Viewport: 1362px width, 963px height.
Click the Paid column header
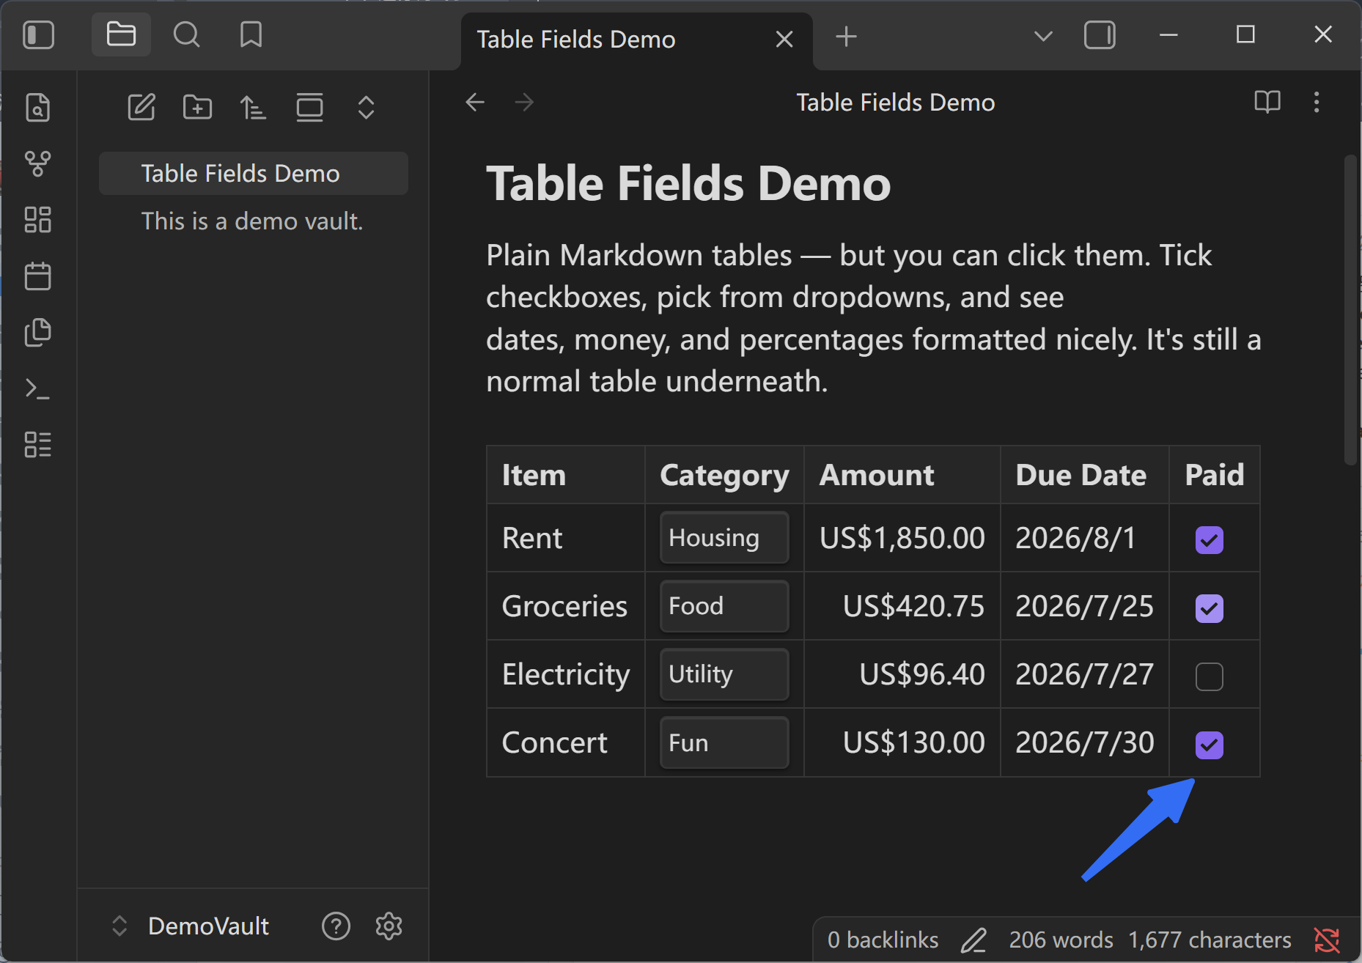coord(1215,475)
